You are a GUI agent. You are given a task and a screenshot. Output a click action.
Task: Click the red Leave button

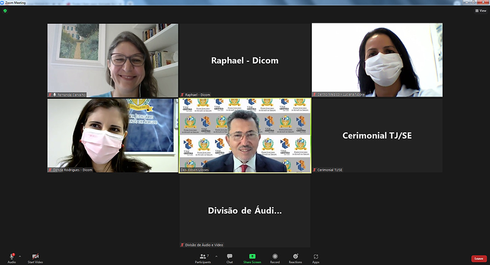(478, 258)
